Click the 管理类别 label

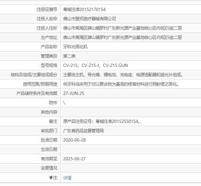(x=49, y=56)
